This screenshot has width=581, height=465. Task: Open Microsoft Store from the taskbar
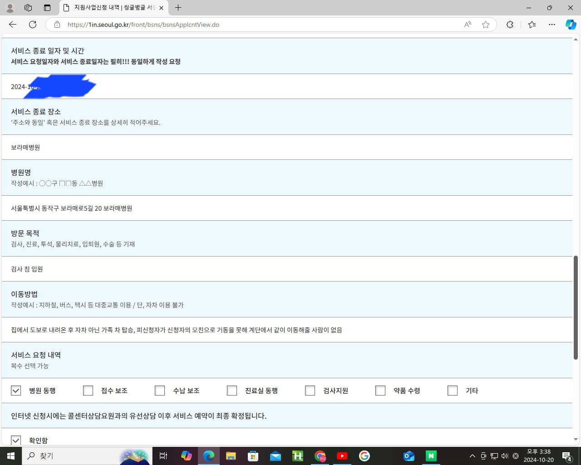pos(253,456)
